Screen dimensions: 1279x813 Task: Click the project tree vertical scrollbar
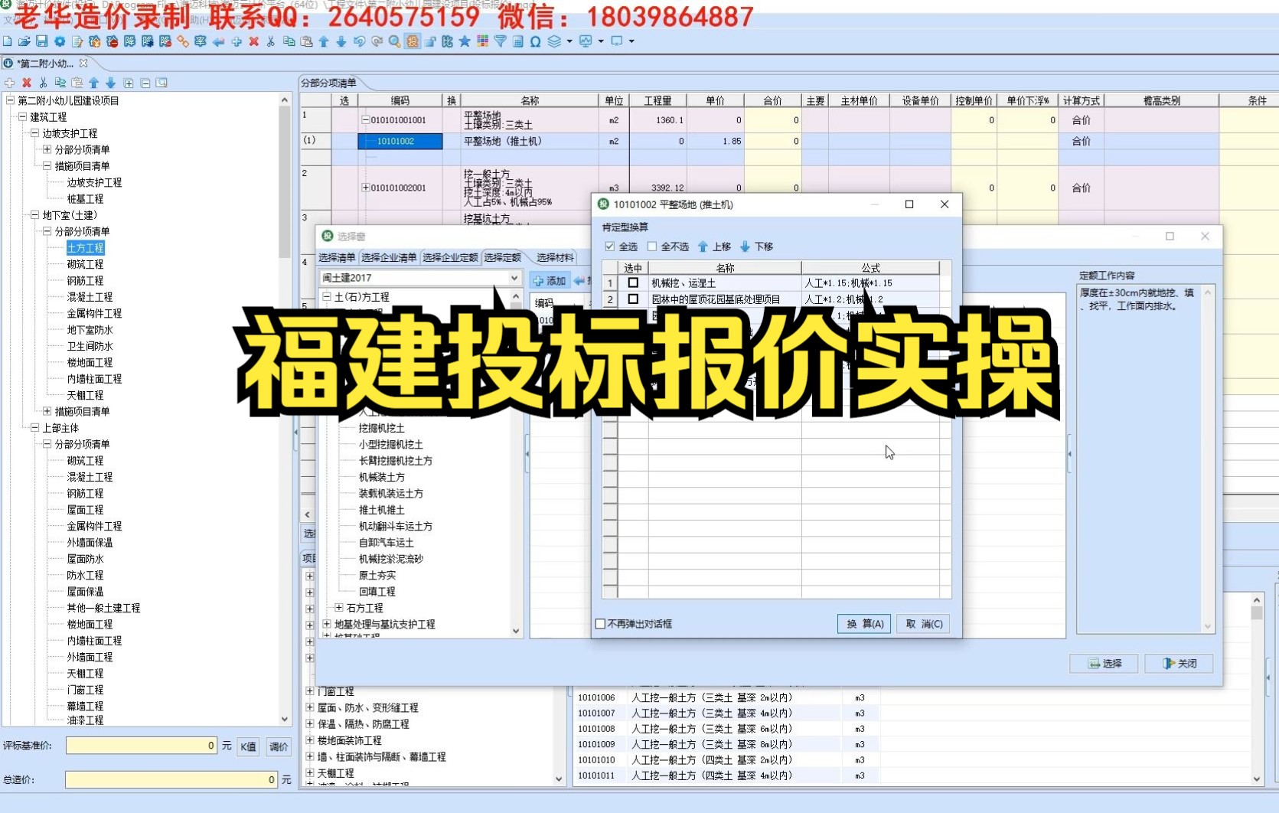[285, 410]
